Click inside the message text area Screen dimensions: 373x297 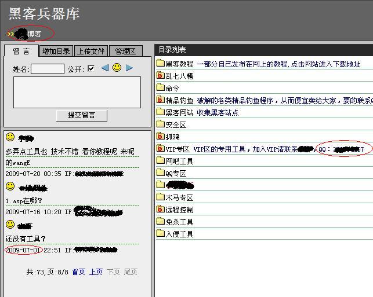77,92
